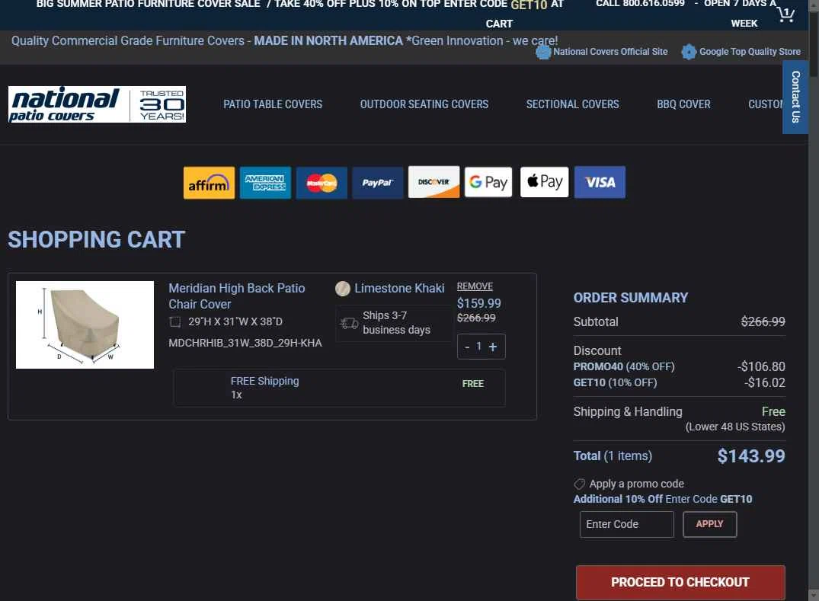
Task: Select the Apple Pay icon
Action: click(544, 182)
